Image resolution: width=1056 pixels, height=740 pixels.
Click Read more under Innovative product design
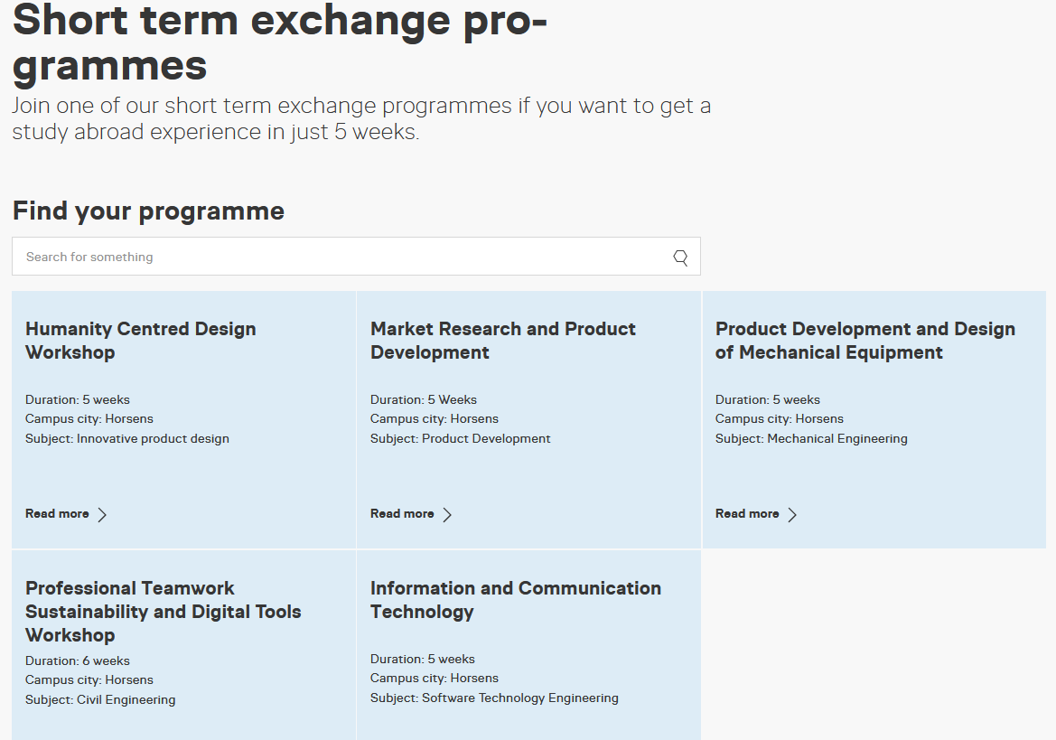point(57,514)
